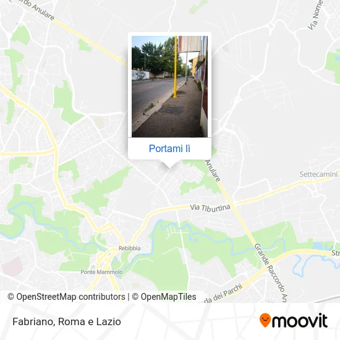This screenshot has height=340, width=340.
Task: Click the Settecamini place label
Action: (318, 174)
